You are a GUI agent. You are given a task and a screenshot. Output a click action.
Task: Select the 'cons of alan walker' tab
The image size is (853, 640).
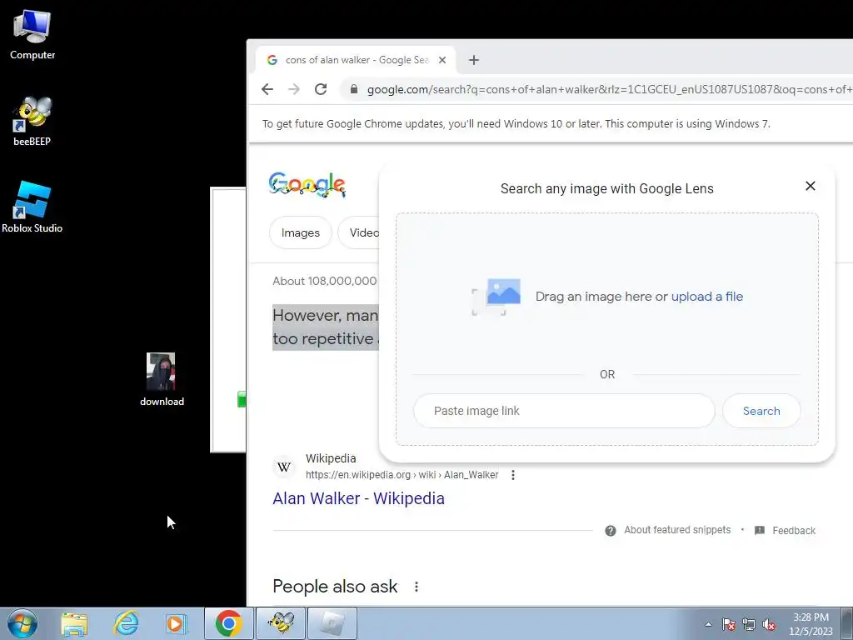coord(357,60)
